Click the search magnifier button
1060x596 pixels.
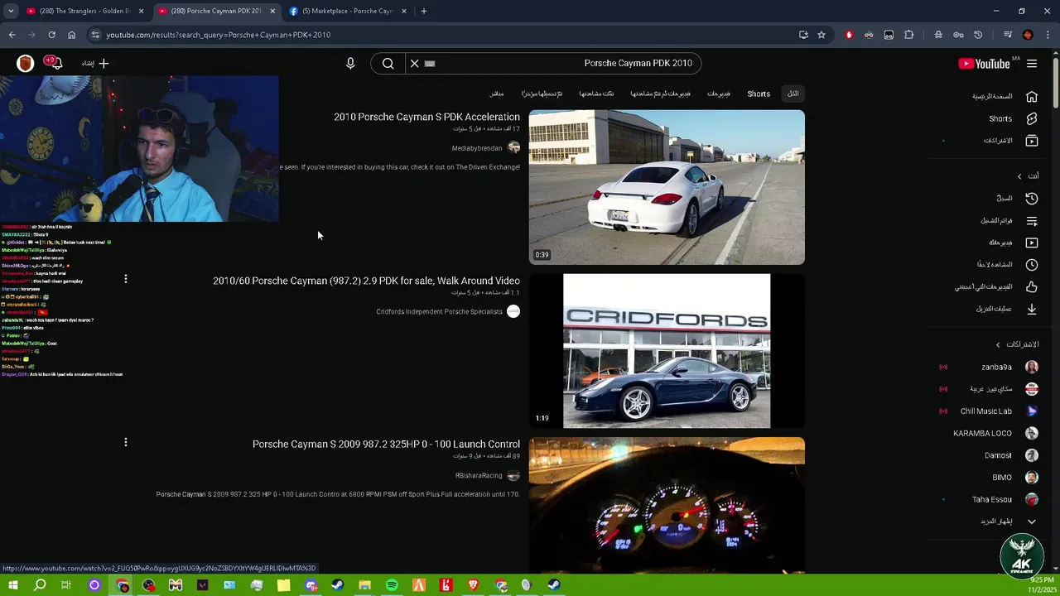tap(388, 64)
